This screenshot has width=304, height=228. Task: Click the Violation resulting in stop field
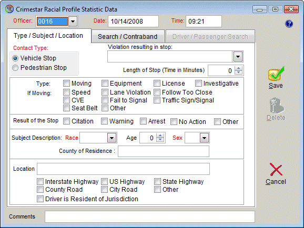tap(170, 57)
